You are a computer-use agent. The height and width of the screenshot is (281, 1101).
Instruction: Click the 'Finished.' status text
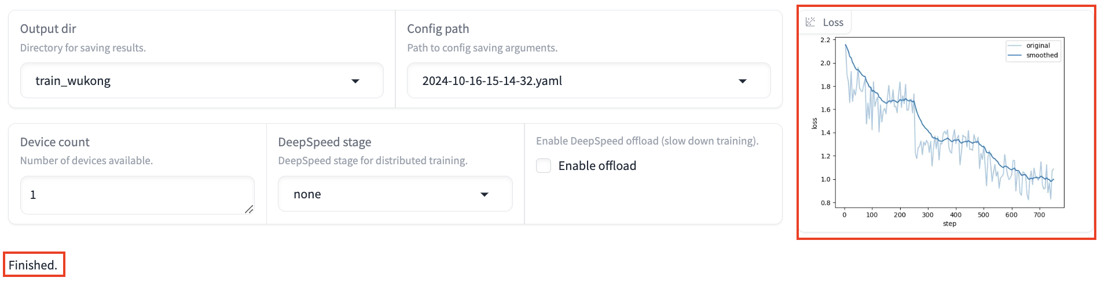(x=33, y=265)
